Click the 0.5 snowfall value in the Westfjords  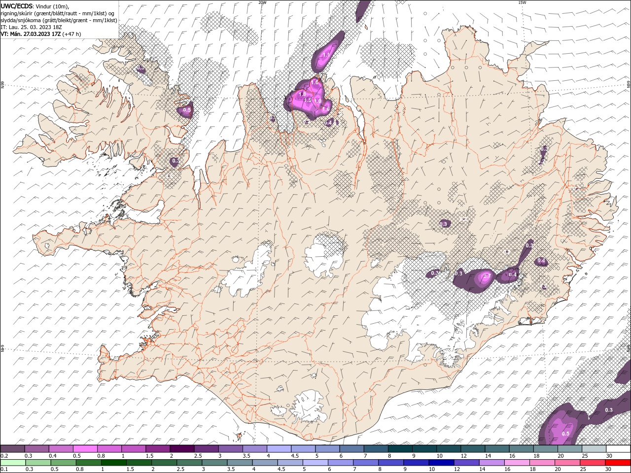point(187,110)
